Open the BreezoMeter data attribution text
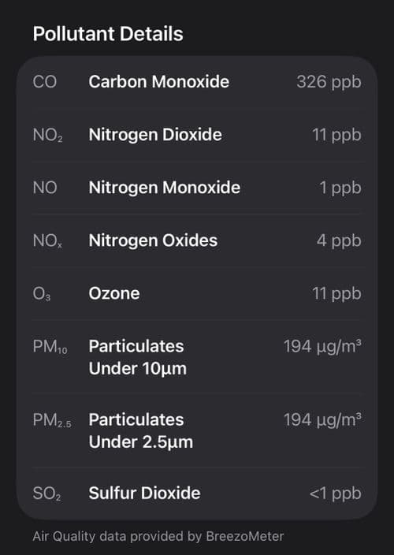394x555 pixels. (x=158, y=537)
